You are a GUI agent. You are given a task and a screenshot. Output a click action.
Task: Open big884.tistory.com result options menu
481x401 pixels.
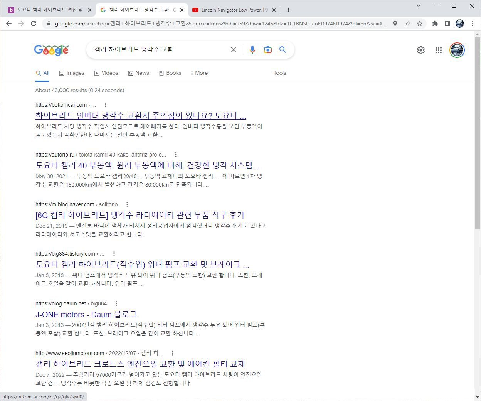pos(114,254)
